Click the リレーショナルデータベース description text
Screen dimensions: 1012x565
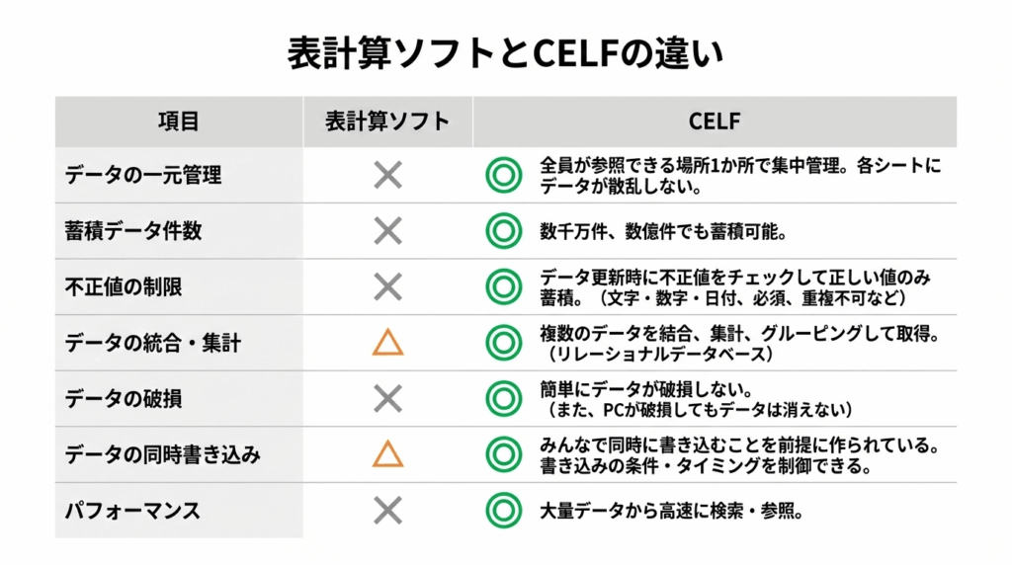coord(658,354)
